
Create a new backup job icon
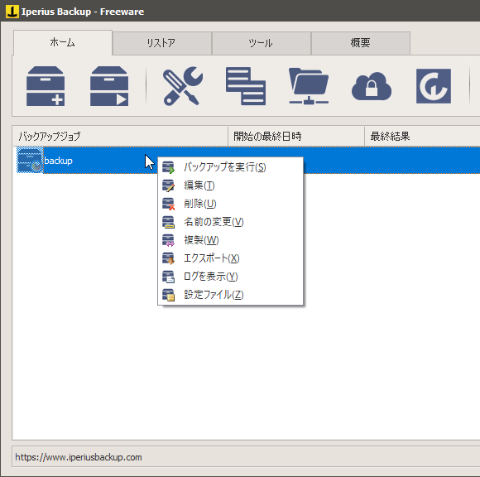tap(46, 86)
